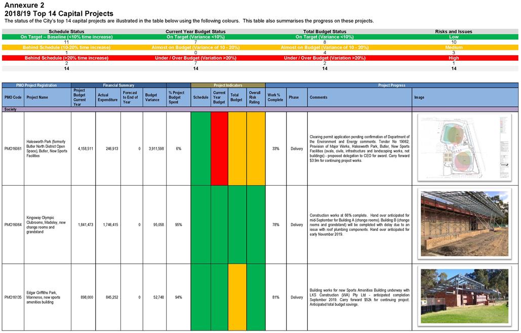Select the 'Work % Complete' column header
The image size is (521, 333).
275,97
